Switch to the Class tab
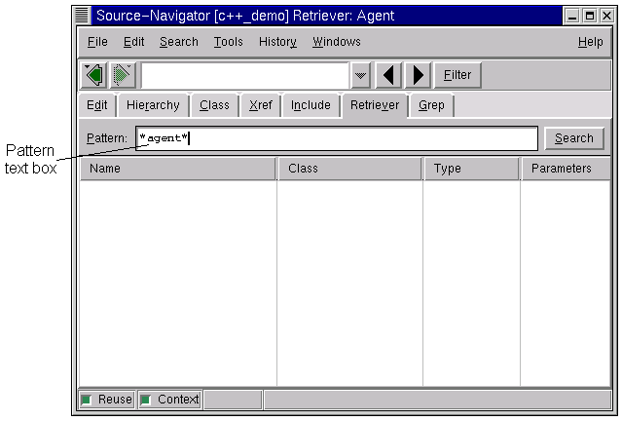Viewport: 622px width, 421px height. (214, 105)
